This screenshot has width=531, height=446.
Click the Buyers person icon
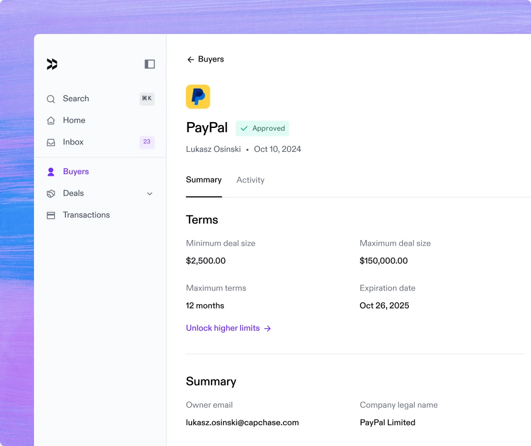pos(51,172)
